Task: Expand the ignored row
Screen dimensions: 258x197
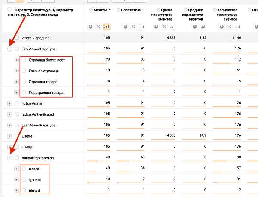Action: 16,180
